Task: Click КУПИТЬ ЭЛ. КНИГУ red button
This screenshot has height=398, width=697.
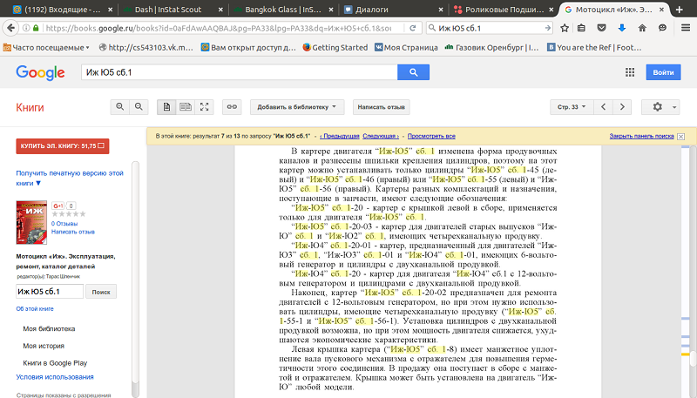Action: pos(63,145)
